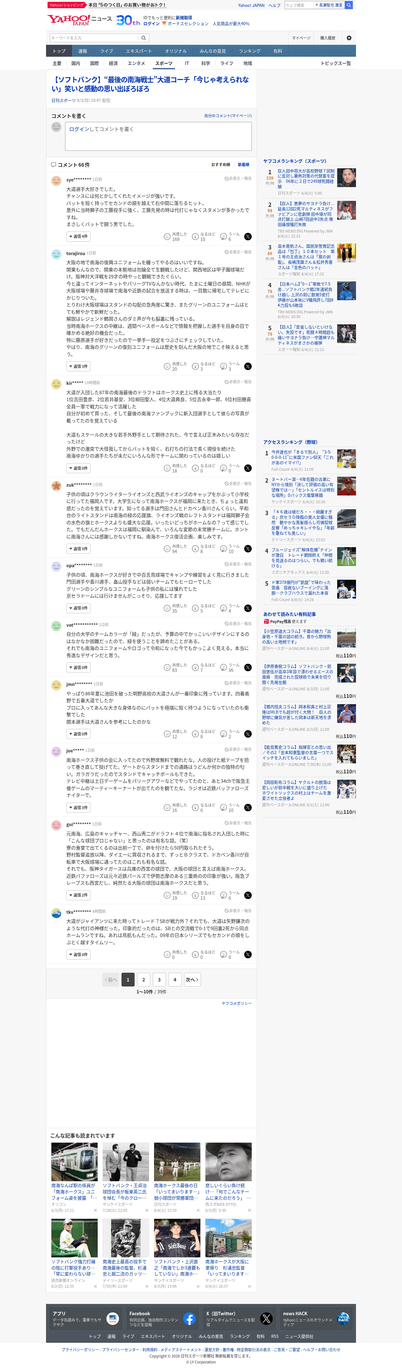Click the キーワードを入力 search field
This screenshot has height=1371, width=402.
pos(94,38)
